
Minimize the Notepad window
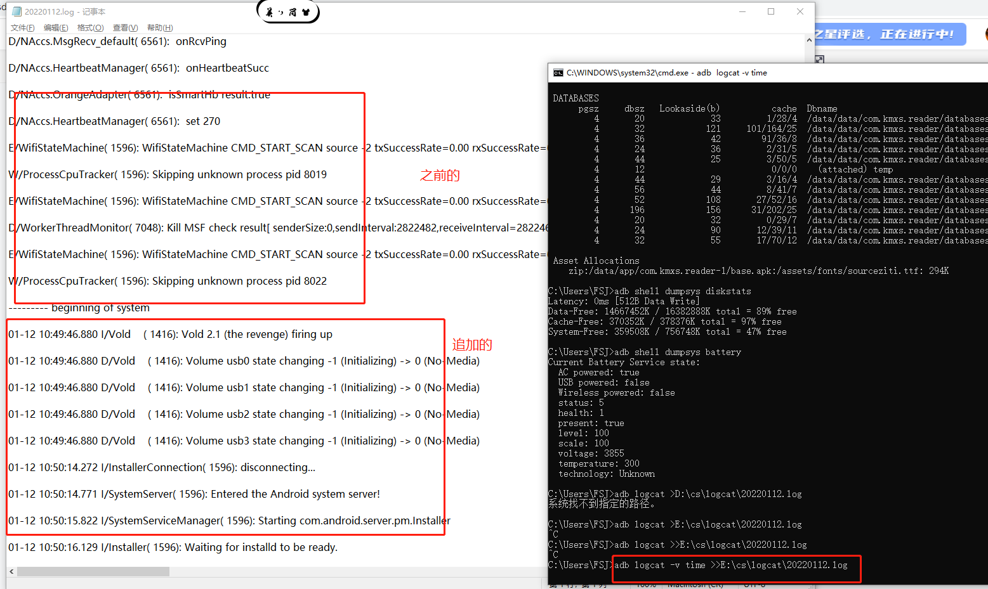point(742,11)
